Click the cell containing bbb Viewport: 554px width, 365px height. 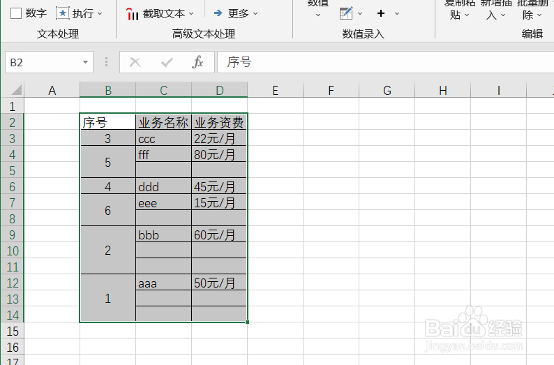[163, 234]
